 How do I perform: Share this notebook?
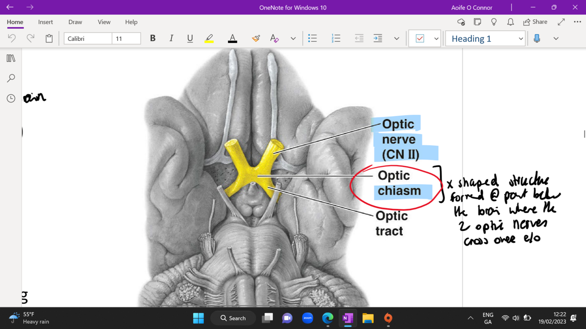pyautogui.click(x=535, y=22)
